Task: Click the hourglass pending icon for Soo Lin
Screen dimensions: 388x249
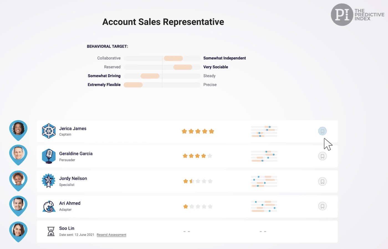Action: [x=51, y=231]
